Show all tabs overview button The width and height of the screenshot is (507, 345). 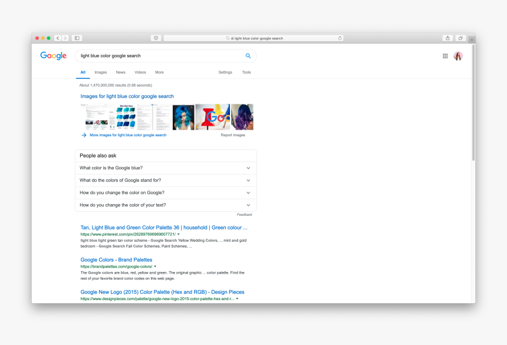(460, 38)
